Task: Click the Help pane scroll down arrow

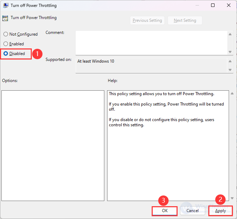Action: (x=232, y=198)
